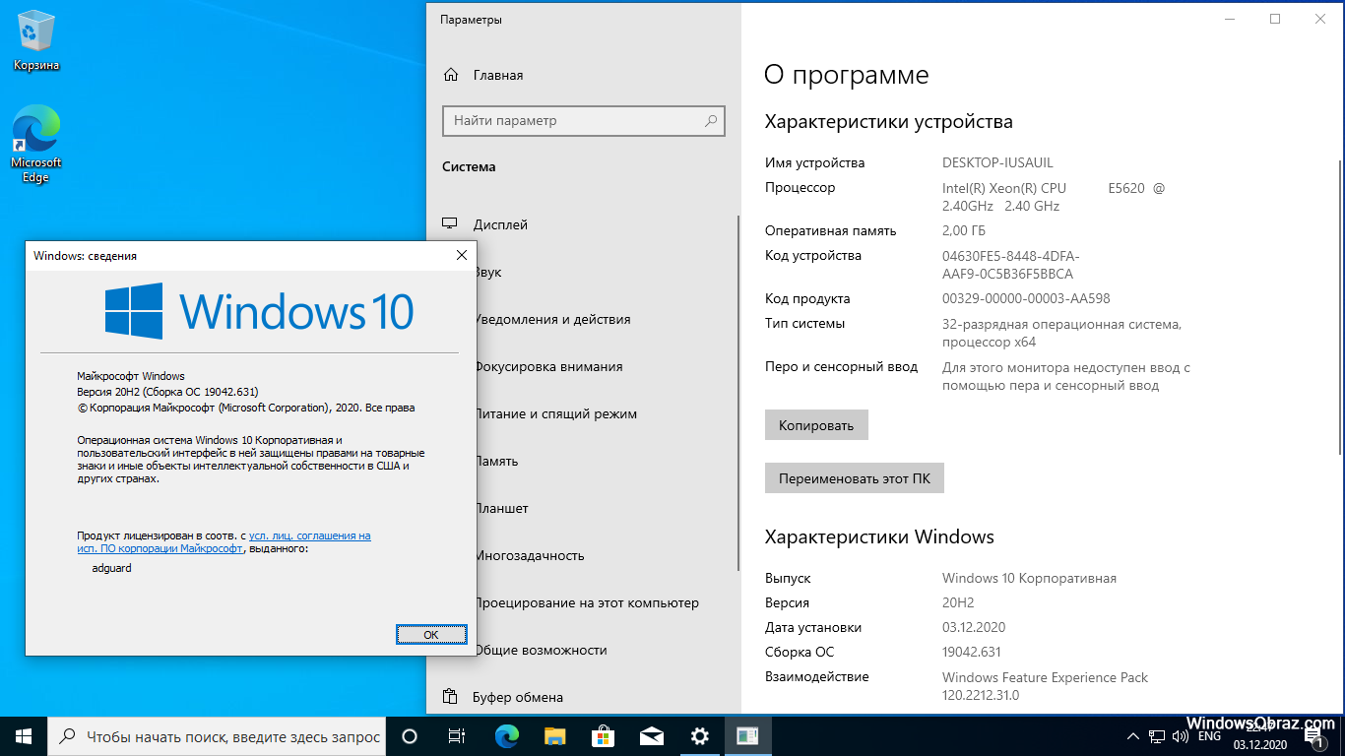Confirm the winver dialog with OK
This screenshot has width=1345, height=756.
(x=430, y=635)
